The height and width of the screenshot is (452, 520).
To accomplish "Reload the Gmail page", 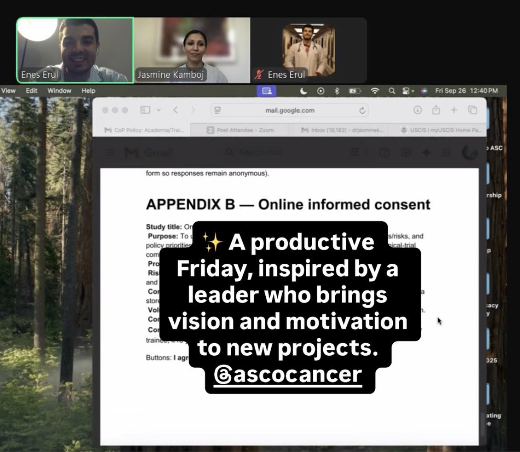I will (x=362, y=111).
